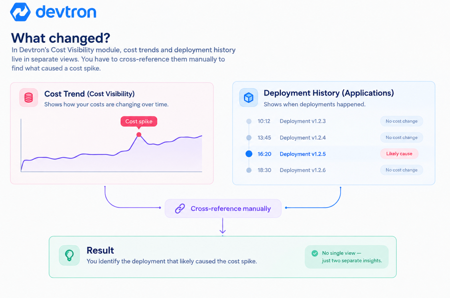The image size is (450, 298).
Task: Click the Deployment History (Applications) title
Action: pos(329,93)
